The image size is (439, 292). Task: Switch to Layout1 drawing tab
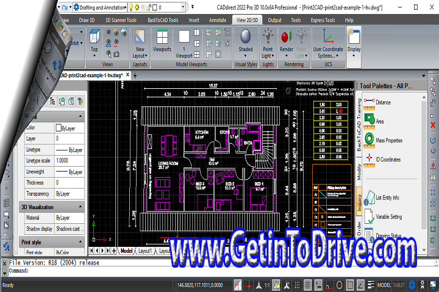(145, 251)
